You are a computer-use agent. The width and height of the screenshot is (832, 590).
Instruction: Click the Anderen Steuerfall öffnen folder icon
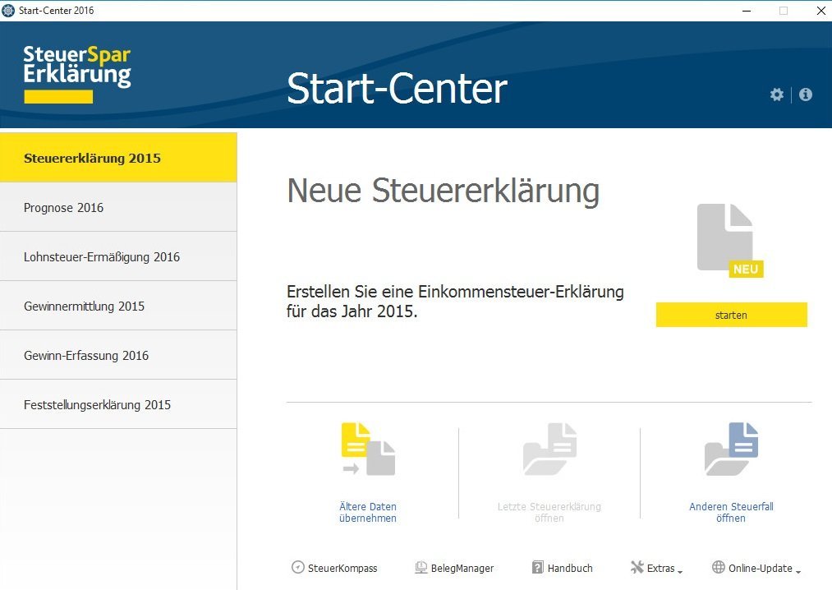pyautogui.click(x=731, y=449)
